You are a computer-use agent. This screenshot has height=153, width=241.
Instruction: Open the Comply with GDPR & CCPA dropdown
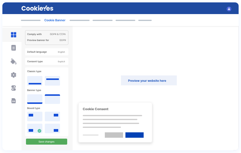tap(47, 34)
